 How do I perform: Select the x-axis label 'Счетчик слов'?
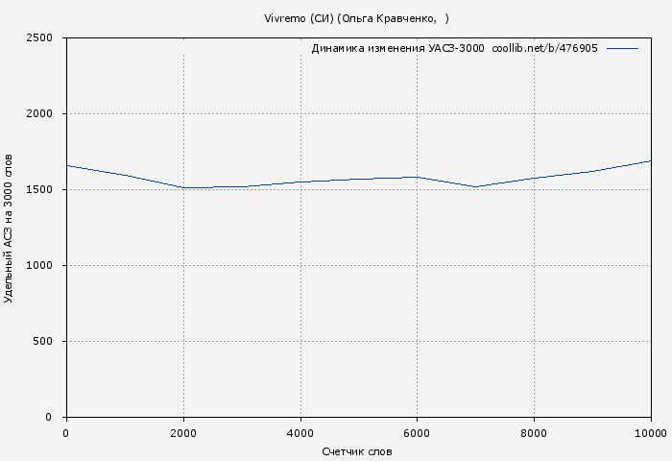tap(357, 450)
